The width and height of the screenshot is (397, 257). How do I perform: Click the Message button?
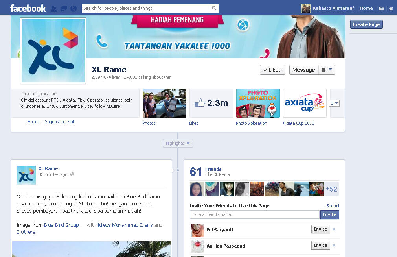(x=303, y=70)
